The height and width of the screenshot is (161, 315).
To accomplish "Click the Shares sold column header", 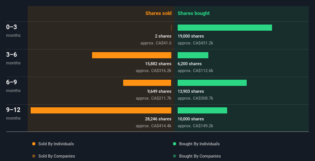I will click(158, 13).
